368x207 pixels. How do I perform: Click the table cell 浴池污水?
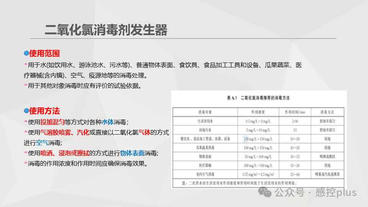(x=205, y=130)
